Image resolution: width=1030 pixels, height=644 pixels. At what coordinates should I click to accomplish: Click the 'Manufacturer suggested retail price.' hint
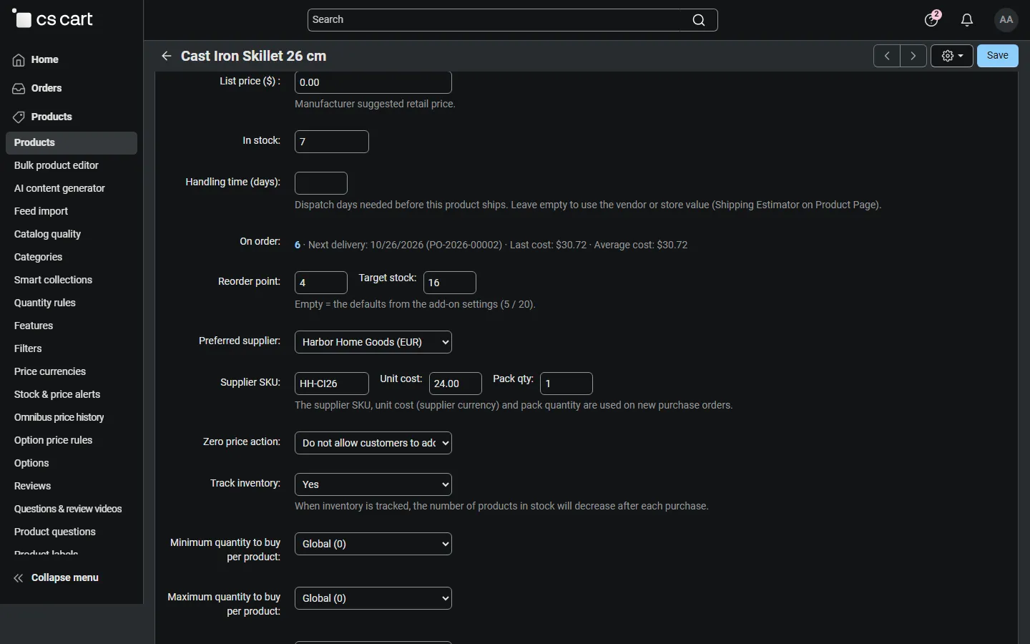[x=375, y=104]
